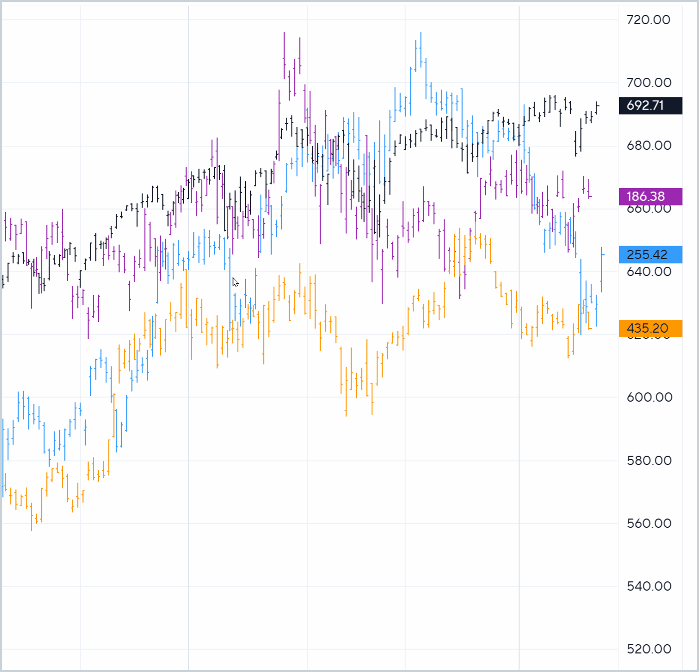The height and width of the screenshot is (672, 699).
Task: Click the 540.00 price axis label
Action: coord(648,586)
